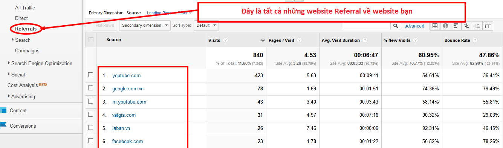
Task: Open help icon for Pages / Visit
Action: coord(299,40)
